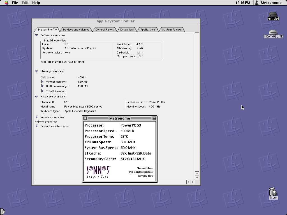
Task: Open the Apple menu icon
Action: coord(6,3)
